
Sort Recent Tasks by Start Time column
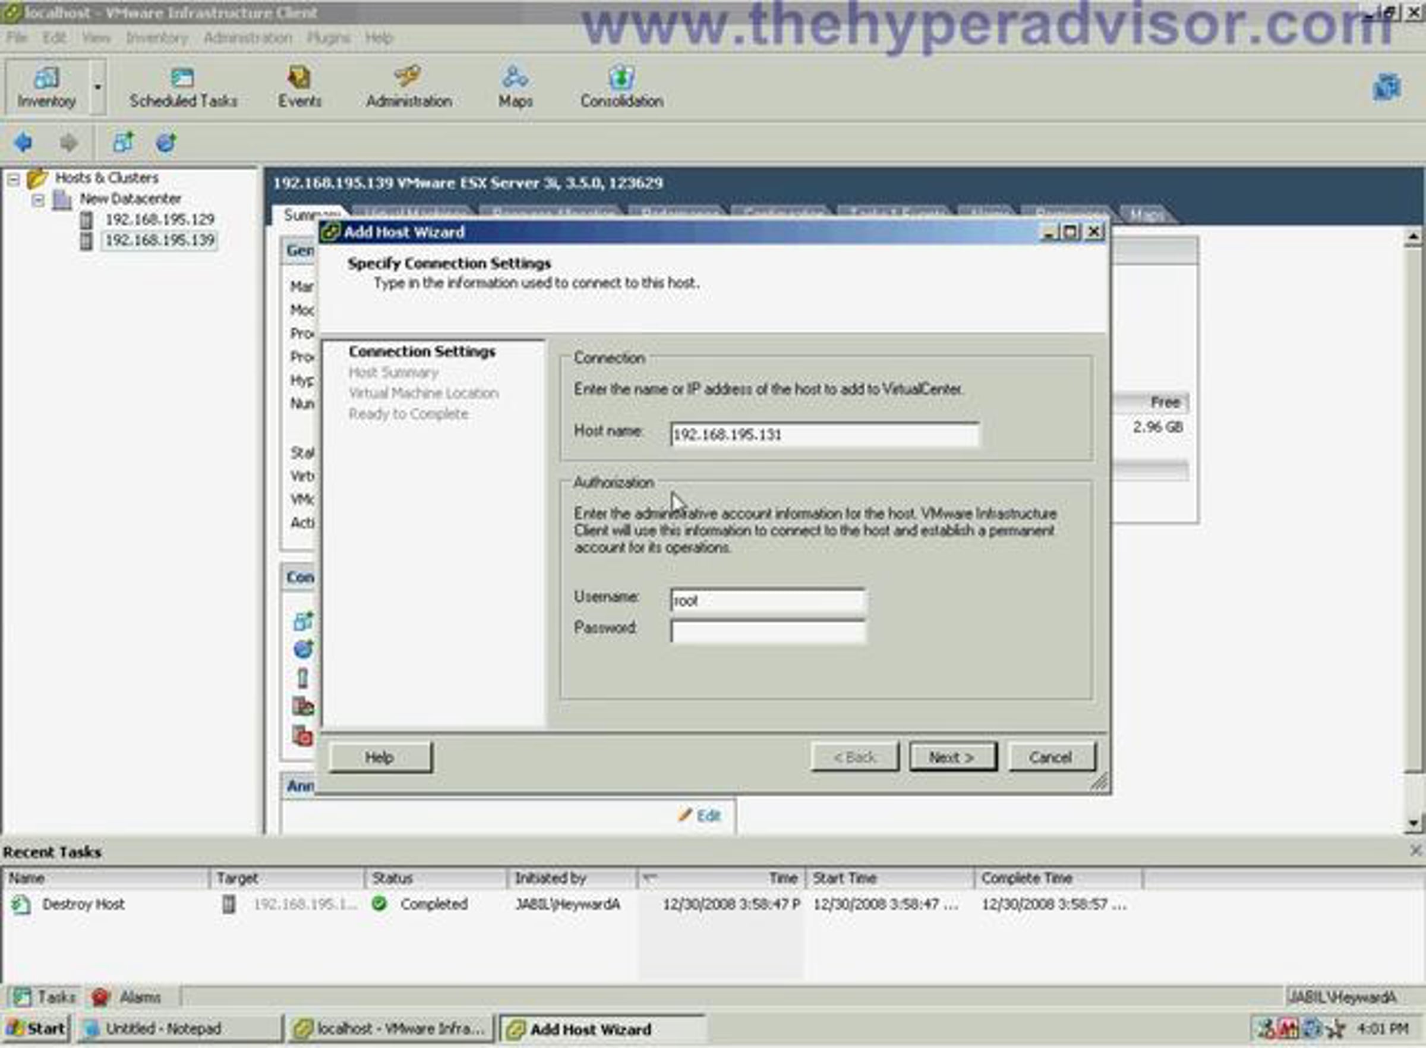pyautogui.click(x=889, y=879)
